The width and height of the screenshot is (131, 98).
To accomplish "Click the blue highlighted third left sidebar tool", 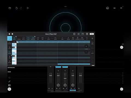I will (x=10, y=52).
